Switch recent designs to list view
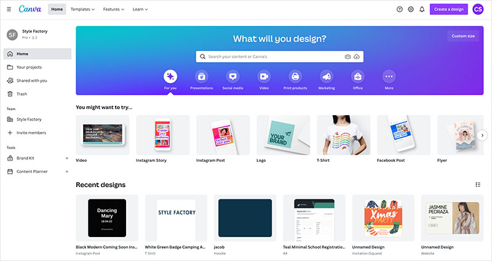This screenshot has width=492, height=261. 478,185
